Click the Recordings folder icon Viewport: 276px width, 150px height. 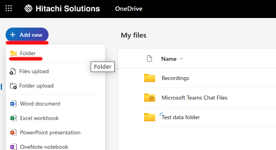coord(150,78)
